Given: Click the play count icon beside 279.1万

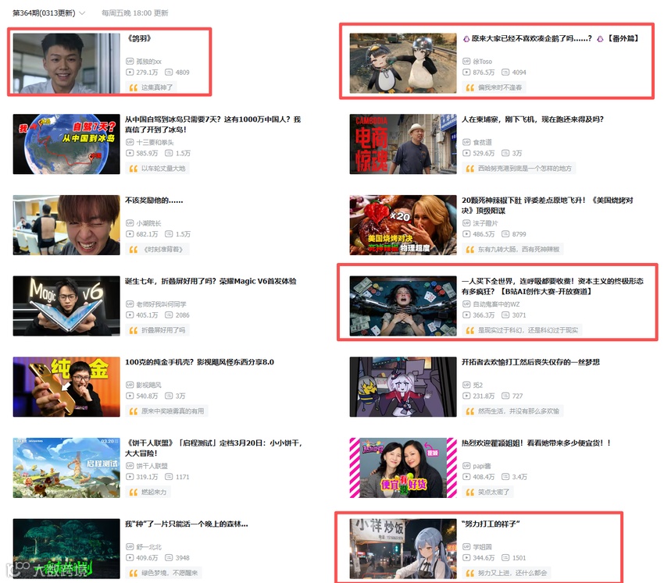Looking at the screenshot, I should click(x=130, y=73).
